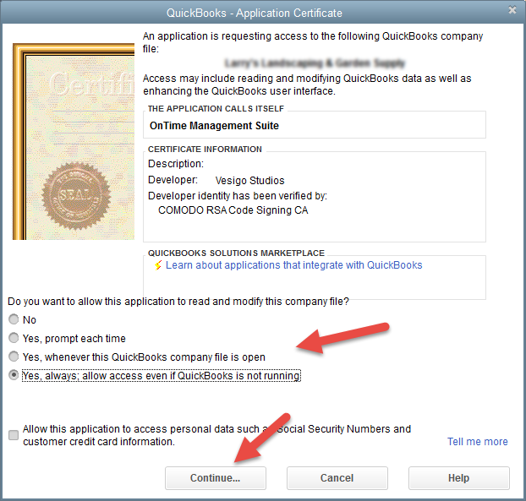Click "QuickBooks - Application Certificate" title bar

[255, 13]
